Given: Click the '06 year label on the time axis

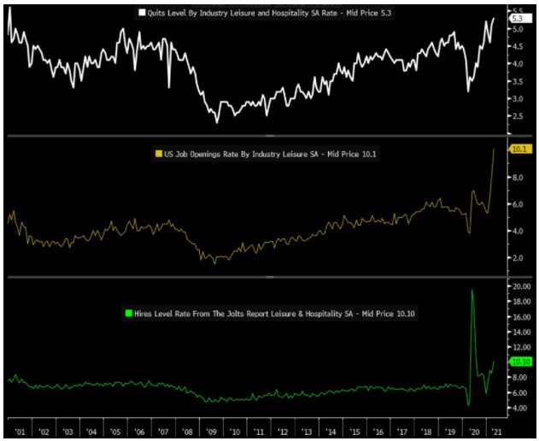Looking at the screenshot, I should (x=139, y=432).
